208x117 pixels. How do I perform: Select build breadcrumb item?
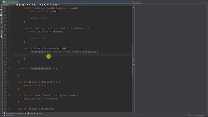coord(40,113)
